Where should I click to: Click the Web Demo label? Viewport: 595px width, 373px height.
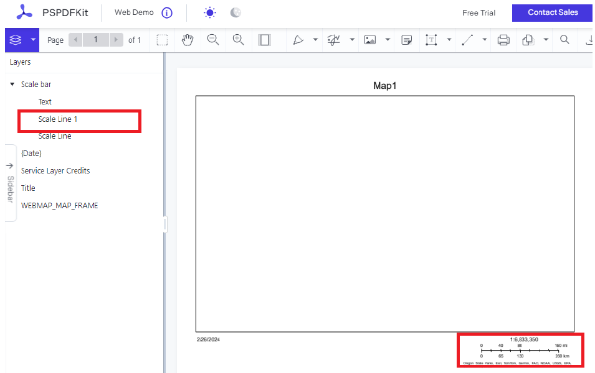click(134, 12)
